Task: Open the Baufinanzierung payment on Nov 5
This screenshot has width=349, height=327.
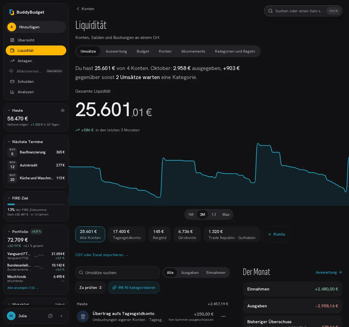Action: [36, 152]
